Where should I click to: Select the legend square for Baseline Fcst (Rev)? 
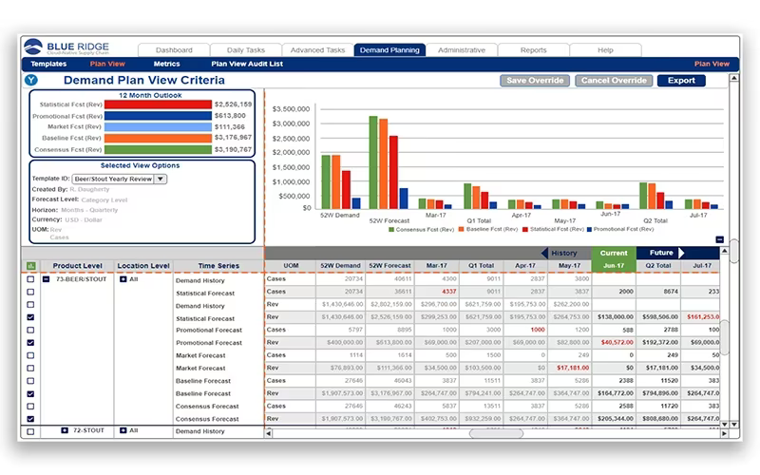(x=462, y=229)
